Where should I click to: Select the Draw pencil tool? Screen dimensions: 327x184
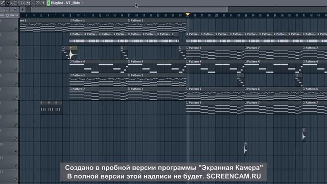[3, 3]
